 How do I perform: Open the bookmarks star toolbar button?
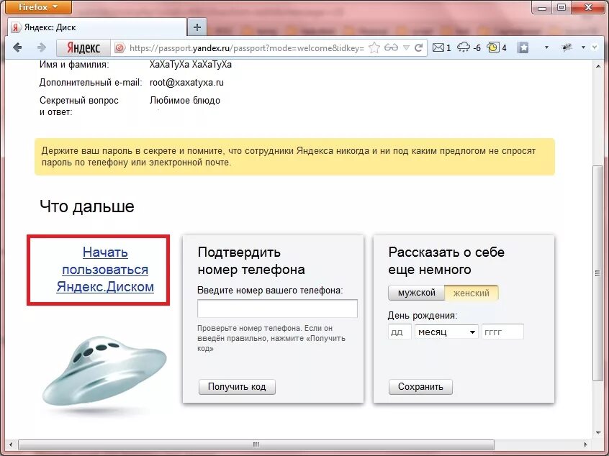pos(523,47)
